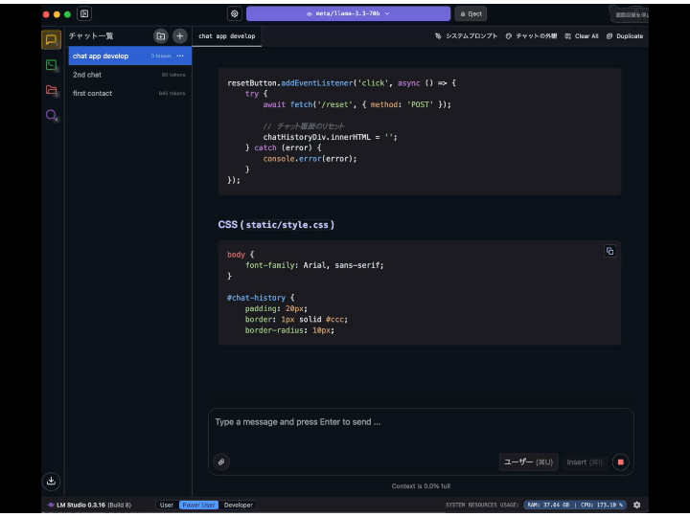Attach a file with paperclip icon
This screenshot has height=517, width=690.
(x=221, y=462)
